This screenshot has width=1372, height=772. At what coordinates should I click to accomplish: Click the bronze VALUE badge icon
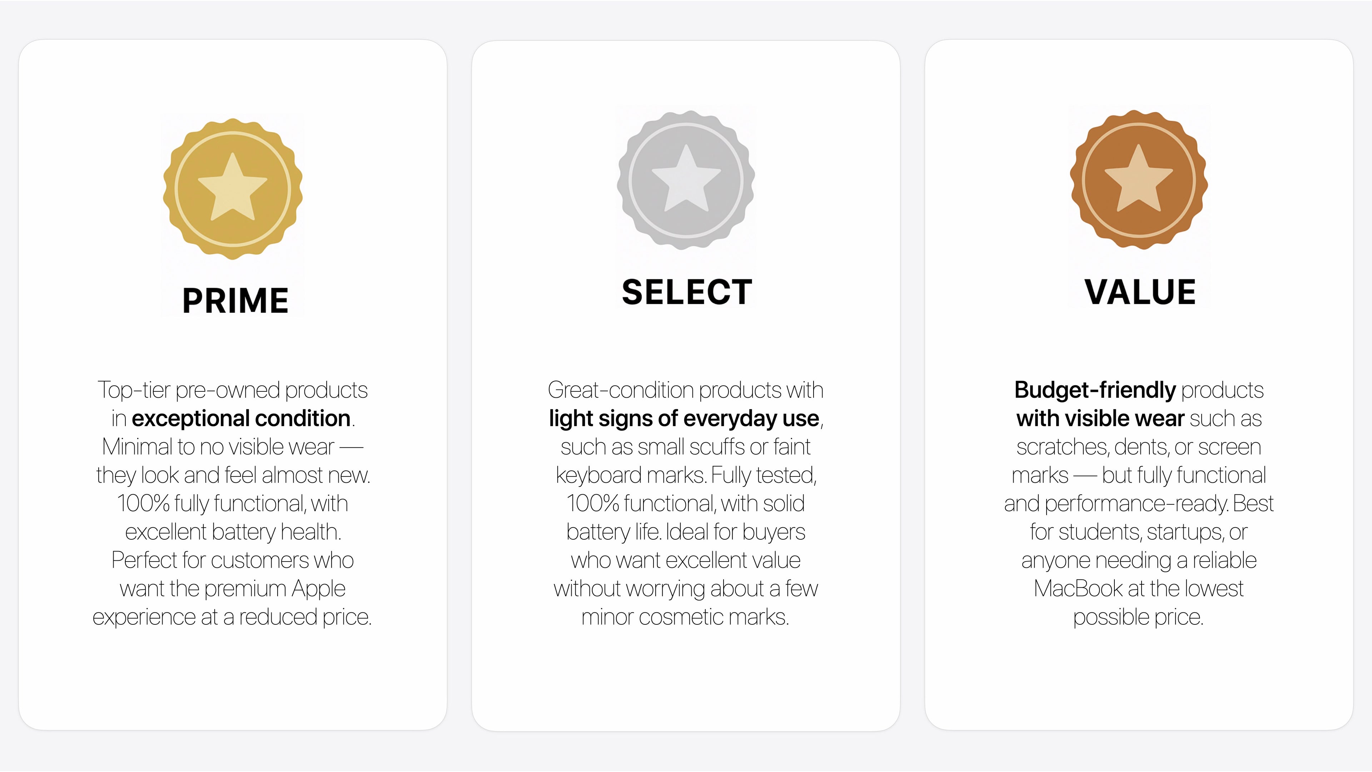1139,180
